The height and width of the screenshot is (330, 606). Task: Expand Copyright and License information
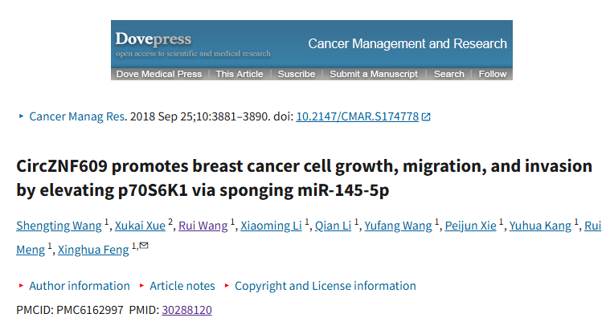(326, 286)
